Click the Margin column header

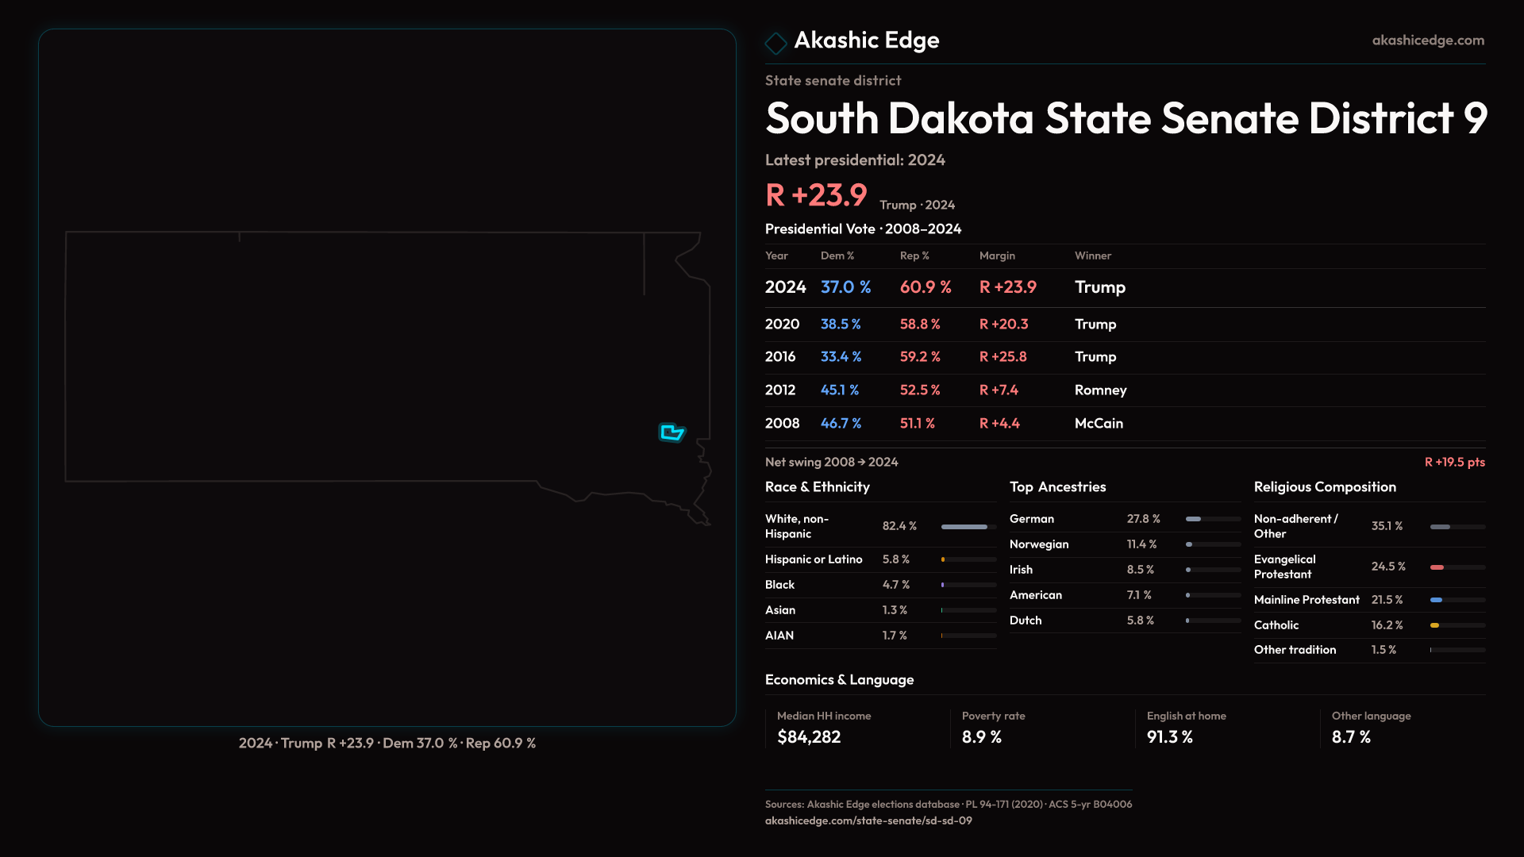[996, 256]
